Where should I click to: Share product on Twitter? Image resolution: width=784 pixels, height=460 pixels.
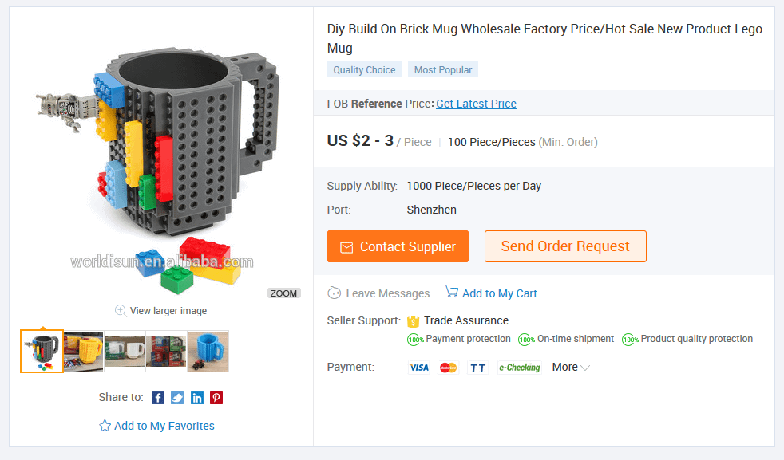[177, 398]
